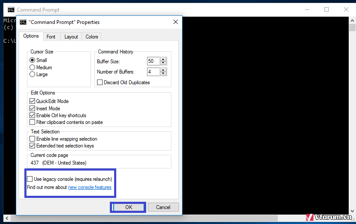Screen dimensions: 356x224
Task: Close the Command Prompt window
Action: pyautogui.click(x=346, y=9)
